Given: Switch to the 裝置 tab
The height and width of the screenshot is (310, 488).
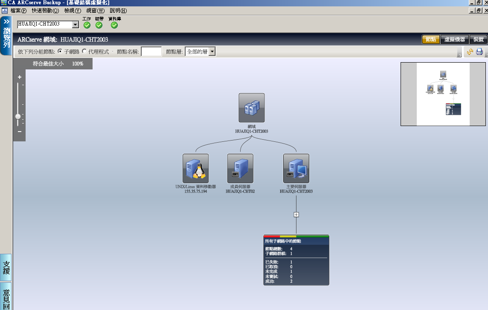Looking at the screenshot, I should click(478, 40).
